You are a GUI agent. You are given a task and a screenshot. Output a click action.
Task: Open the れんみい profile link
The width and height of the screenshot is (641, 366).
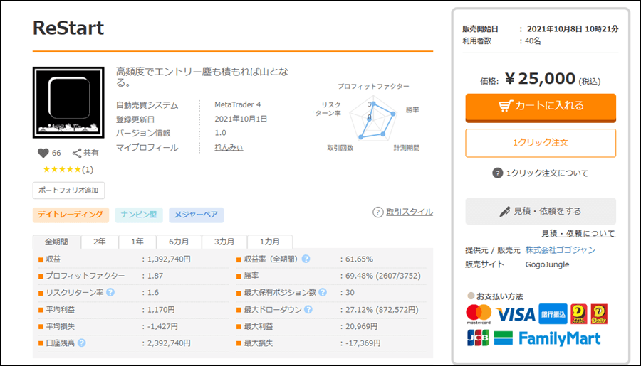tap(229, 147)
